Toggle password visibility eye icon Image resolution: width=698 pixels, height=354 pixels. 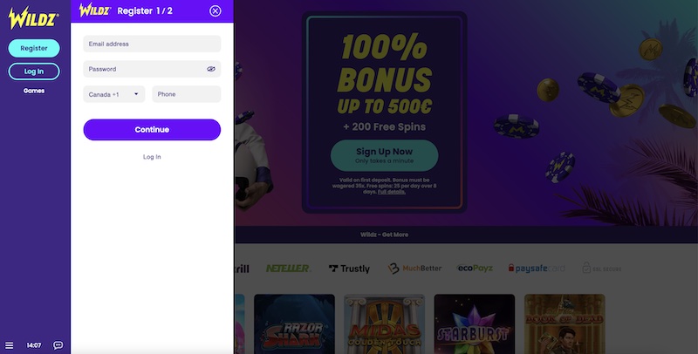click(211, 69)
